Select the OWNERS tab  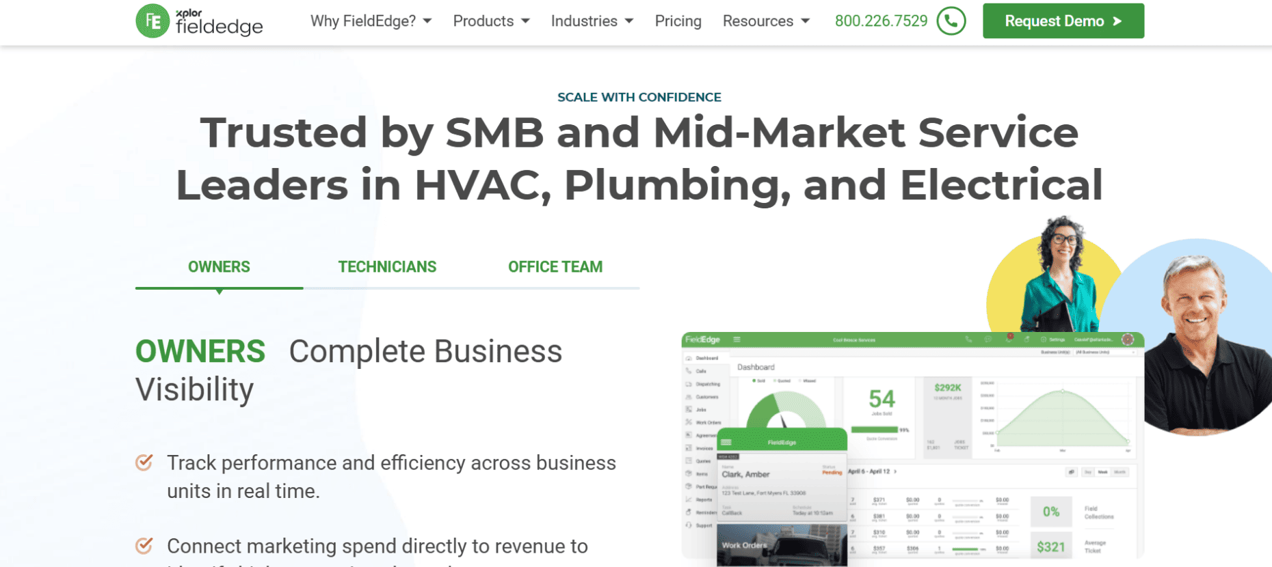click(x=219, y=267)
